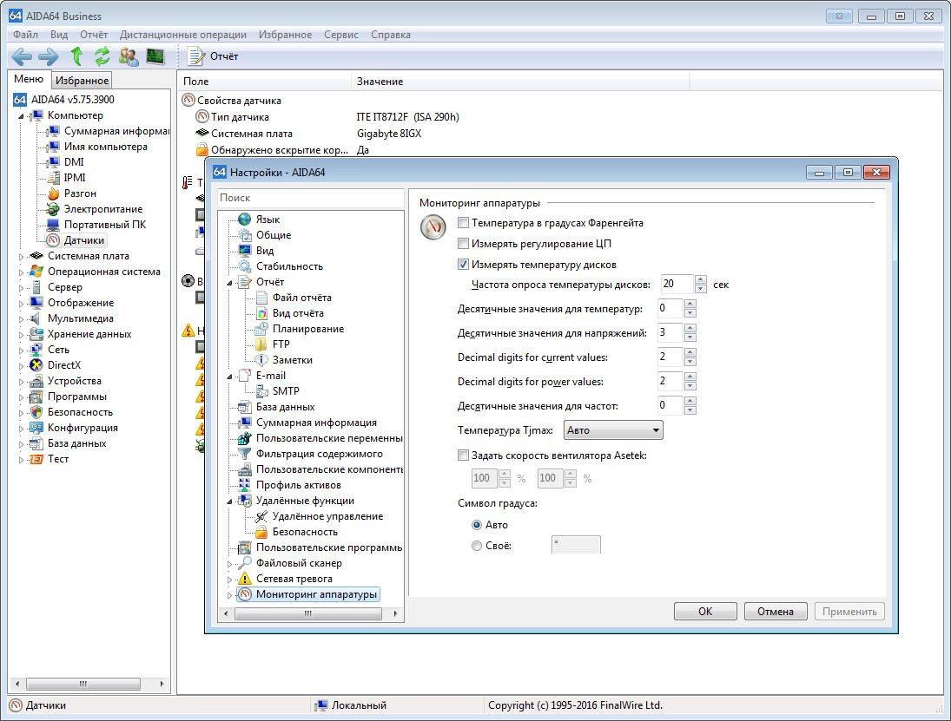Select Электропитание in the left tree
951x721 pixels.
103,209
